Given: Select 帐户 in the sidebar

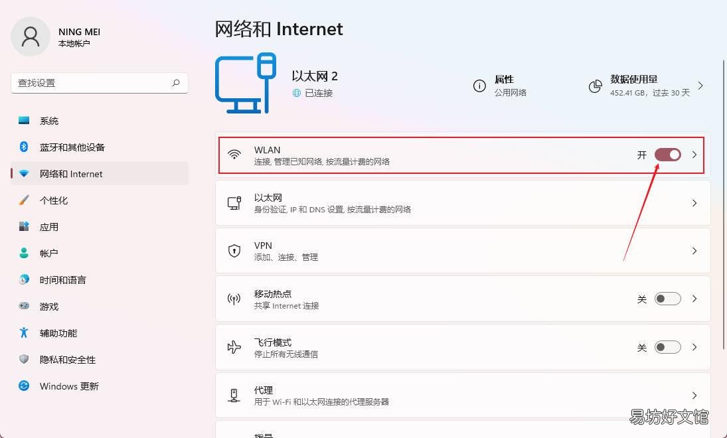Looking at the screenshot, I should click(x=100, y=253).
